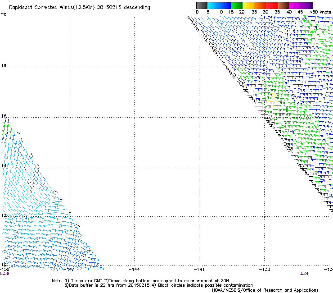Click the latitude label '12' on left axis
Screen dimensions: 333x293
point(4,215)
